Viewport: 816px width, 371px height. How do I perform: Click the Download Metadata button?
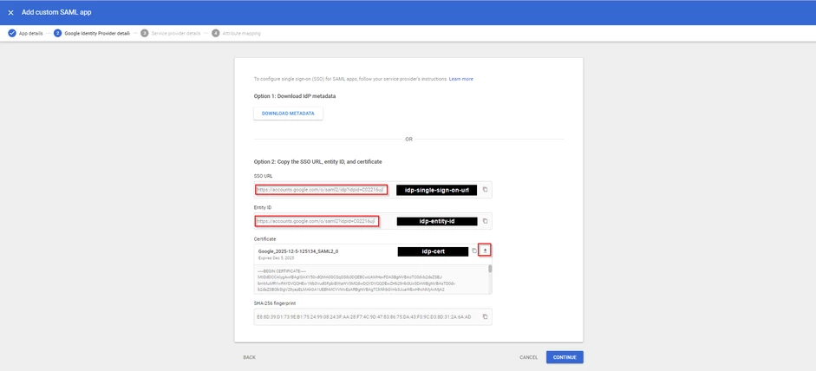[x=288, y=114]
